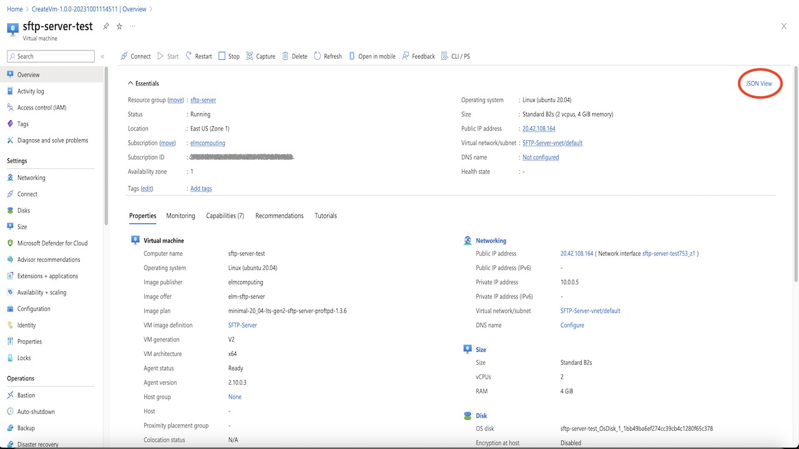Open the SFTP-Server VM image definition link
Image resolution: width=799 pixels, height=449 pixels.
242,325
